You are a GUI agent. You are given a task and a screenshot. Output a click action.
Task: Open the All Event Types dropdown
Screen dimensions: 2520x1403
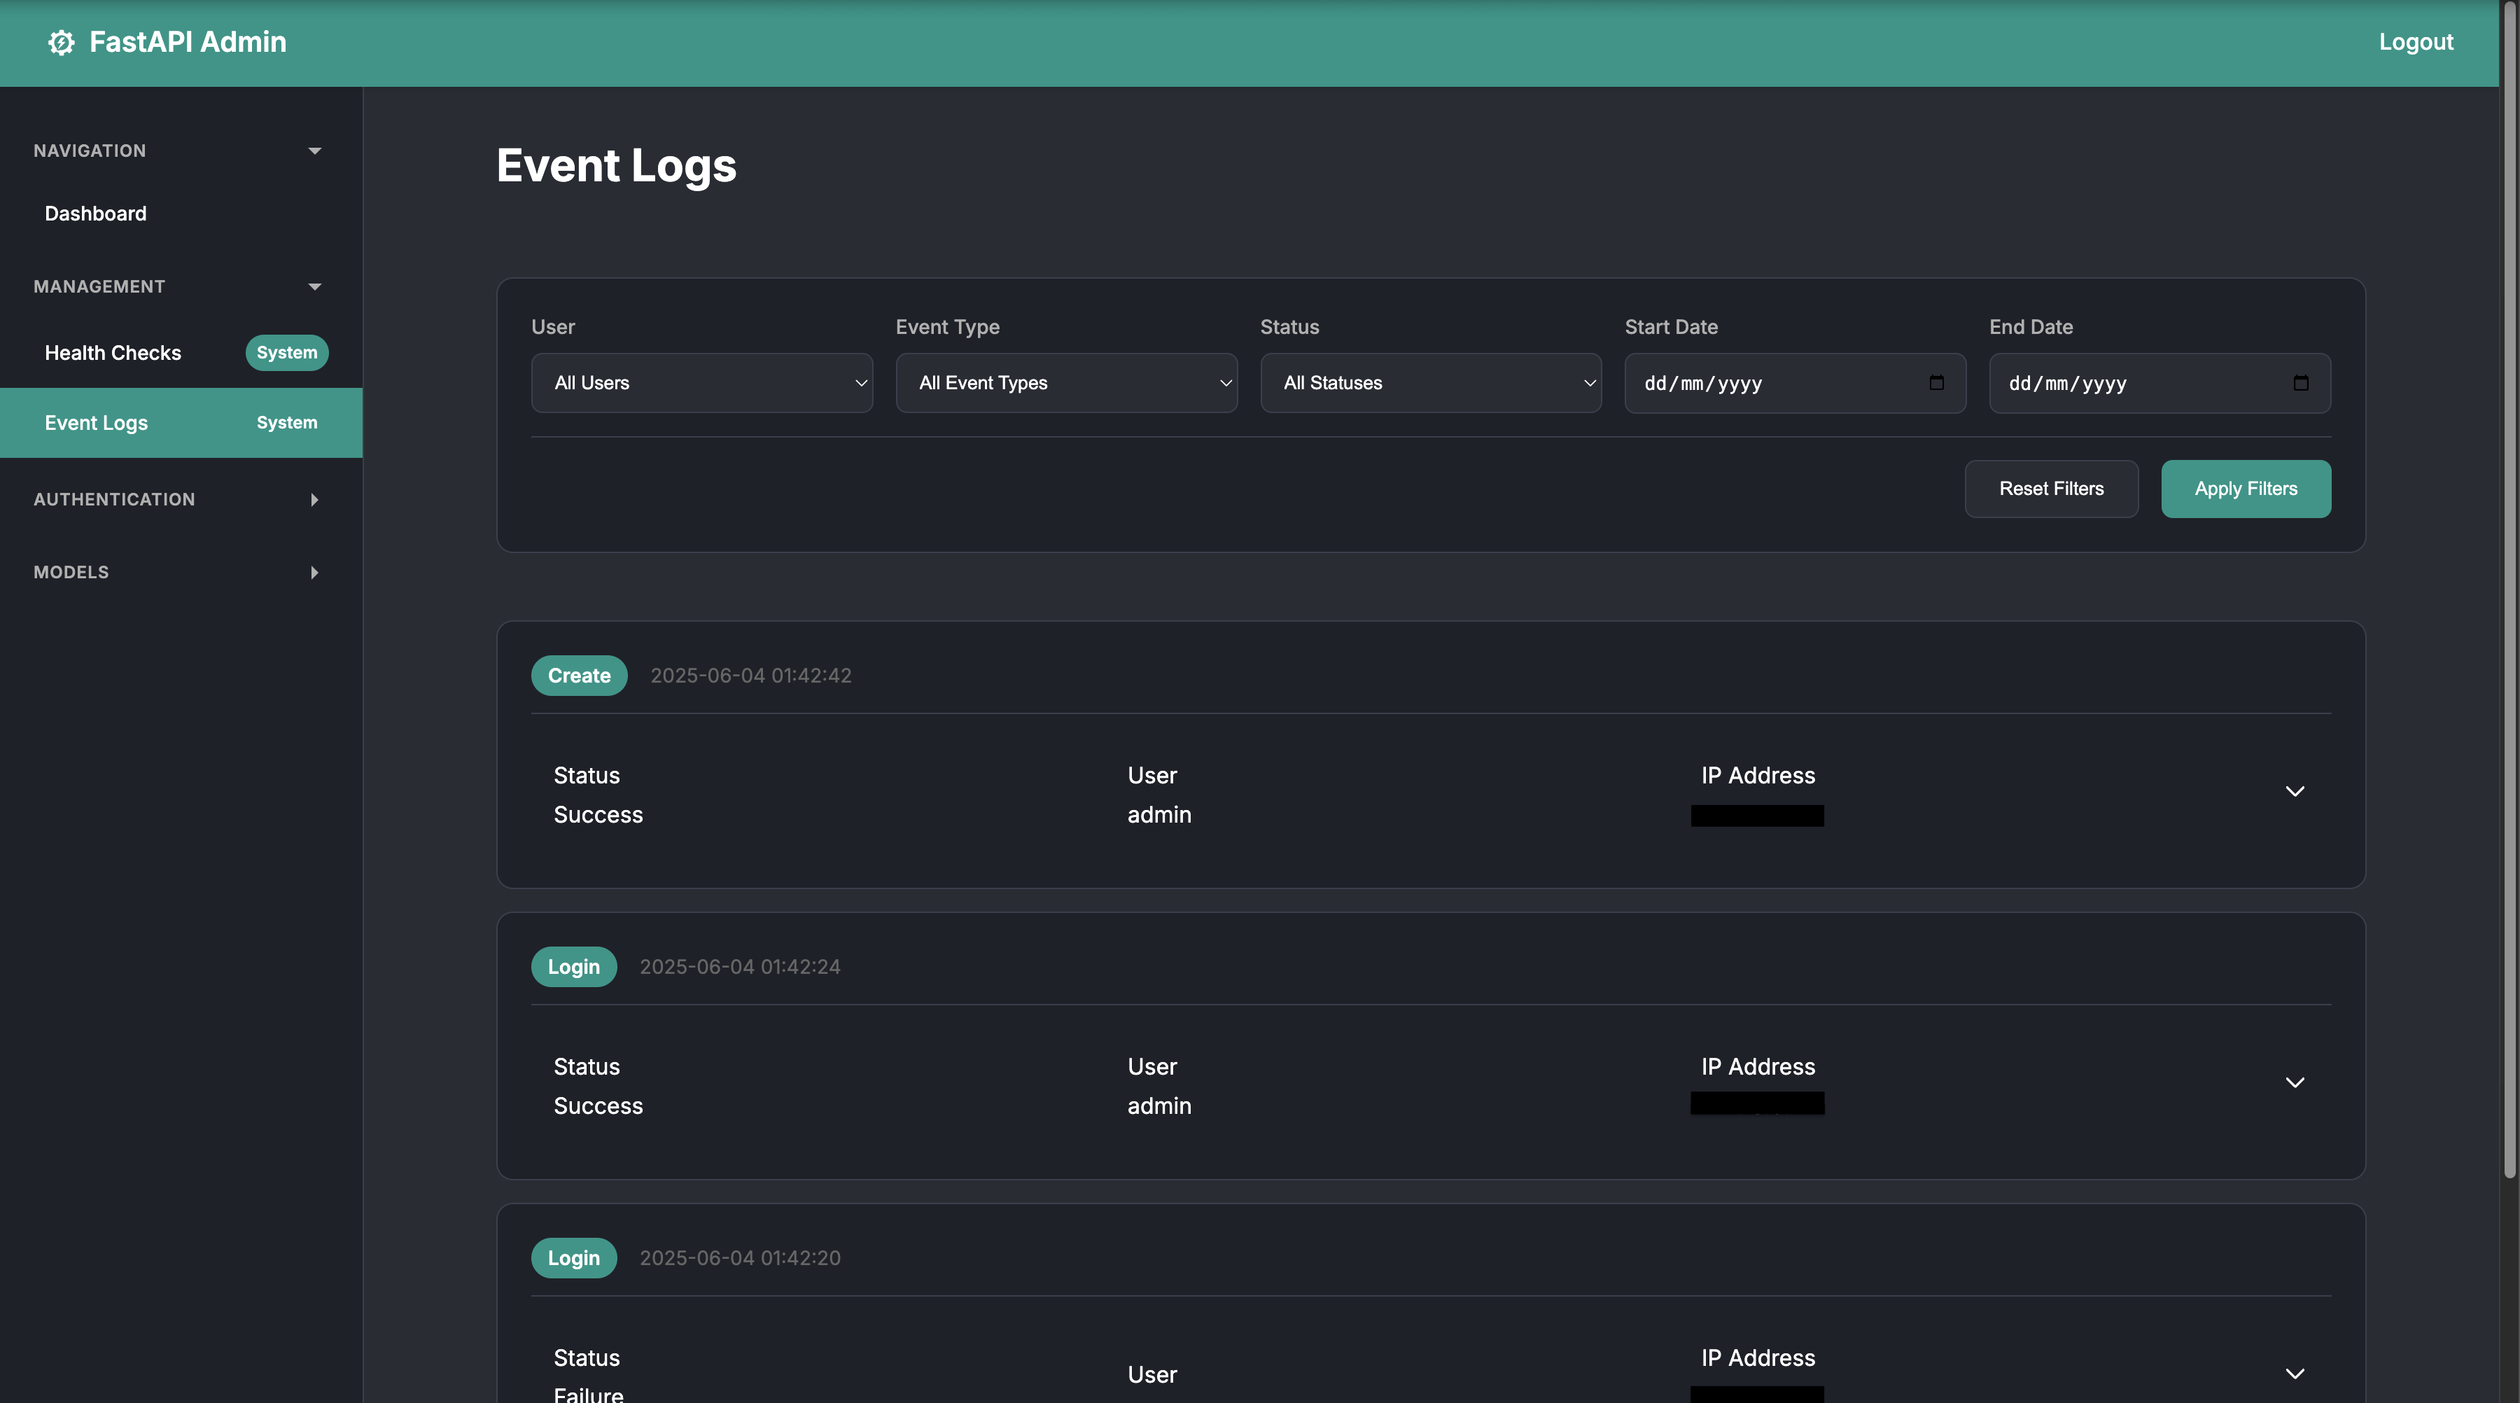pyautogui.click(x=1066, y=382)
